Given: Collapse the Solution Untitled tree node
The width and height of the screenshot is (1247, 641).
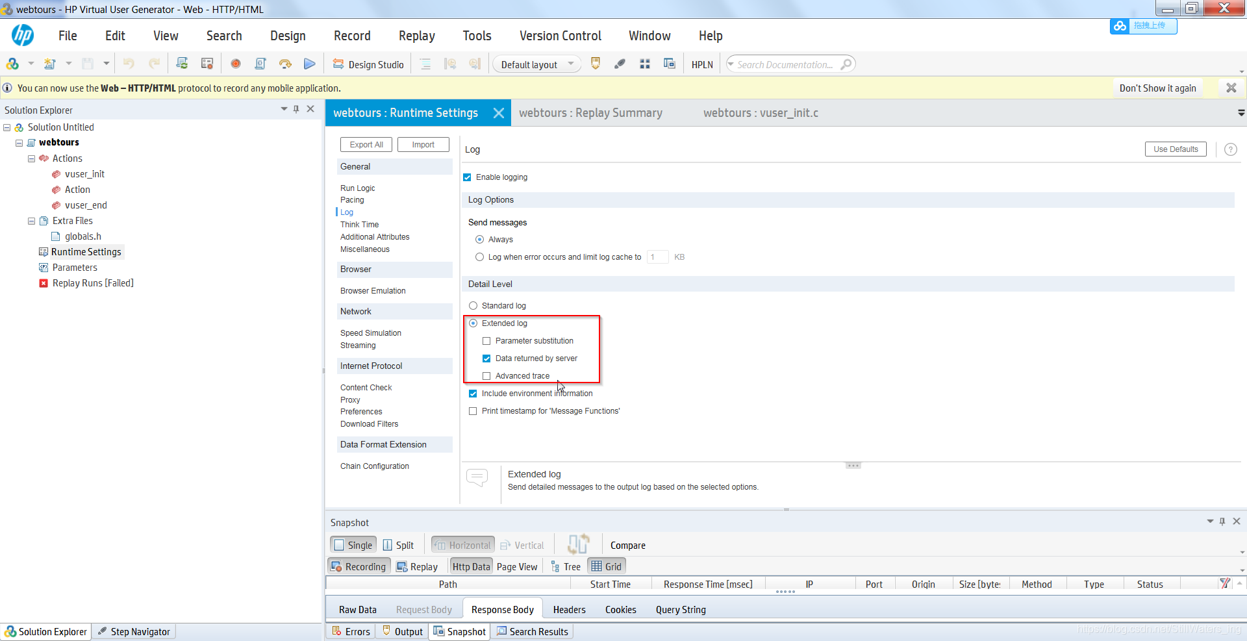Looking at the screenshot, I should click(x=7, y=128).
